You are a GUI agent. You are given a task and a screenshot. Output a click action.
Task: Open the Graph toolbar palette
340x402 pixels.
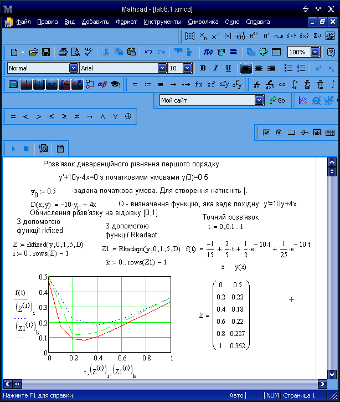point(26,84)
